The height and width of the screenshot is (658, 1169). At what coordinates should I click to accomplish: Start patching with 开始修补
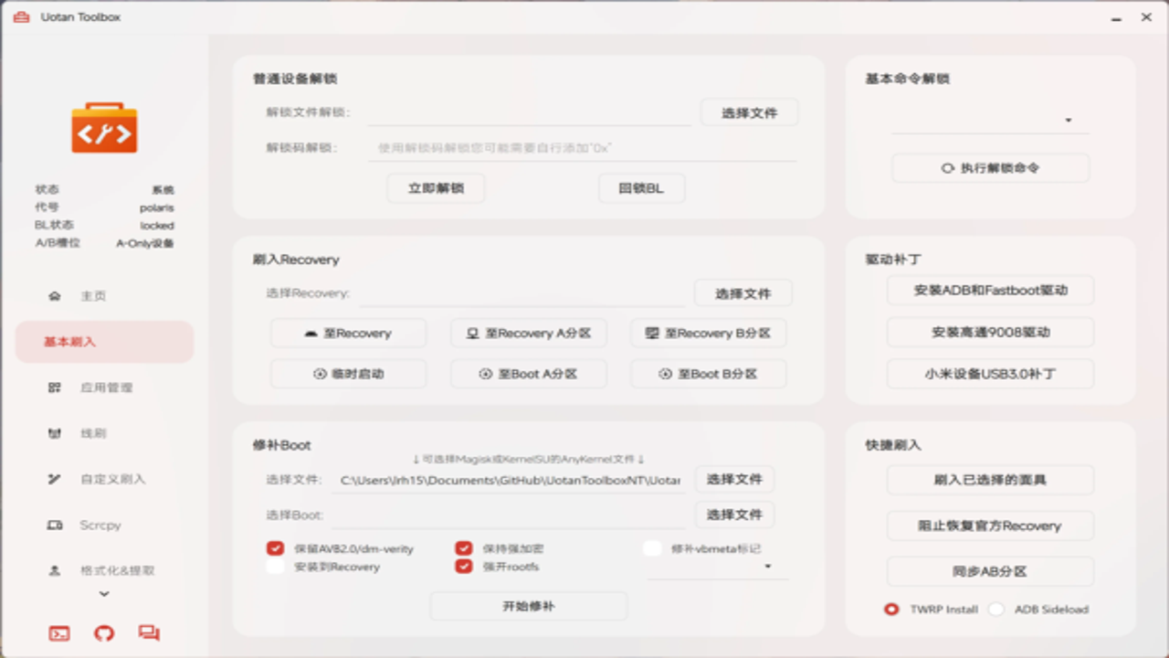(x=529, y=606)
